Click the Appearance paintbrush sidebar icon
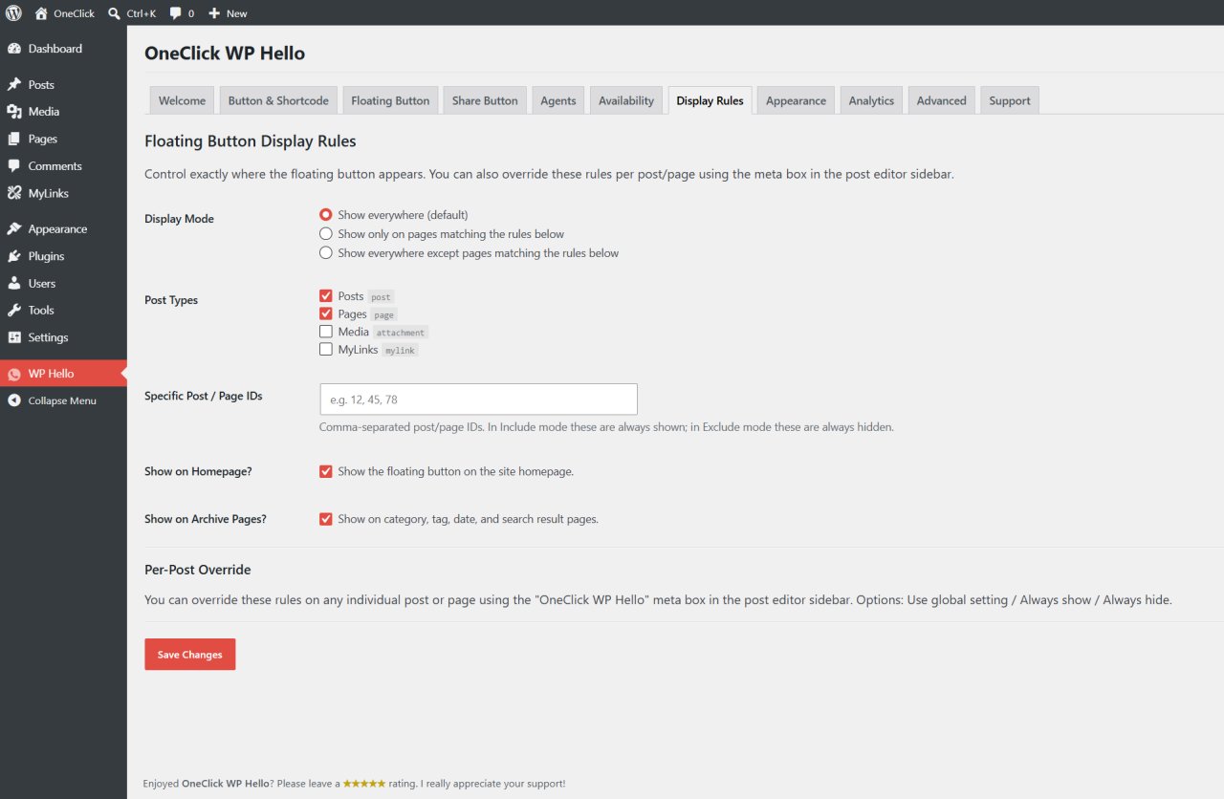Screen dimensions: 1224x799 14,229
